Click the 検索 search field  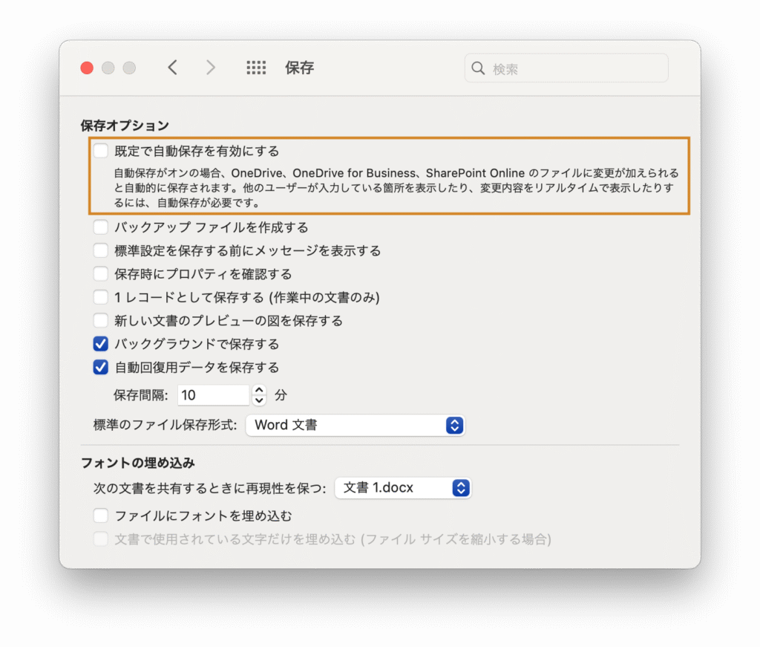pos(566,68)
